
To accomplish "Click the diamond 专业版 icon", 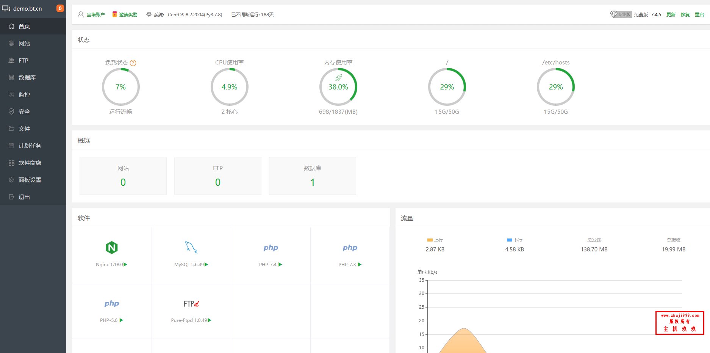I will point(614,14).
